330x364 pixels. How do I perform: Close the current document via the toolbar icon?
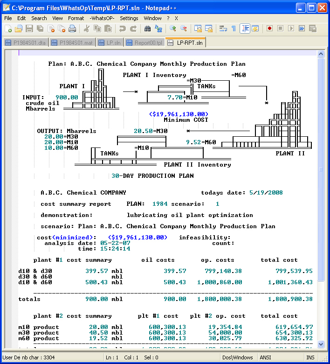coord(51,29)
